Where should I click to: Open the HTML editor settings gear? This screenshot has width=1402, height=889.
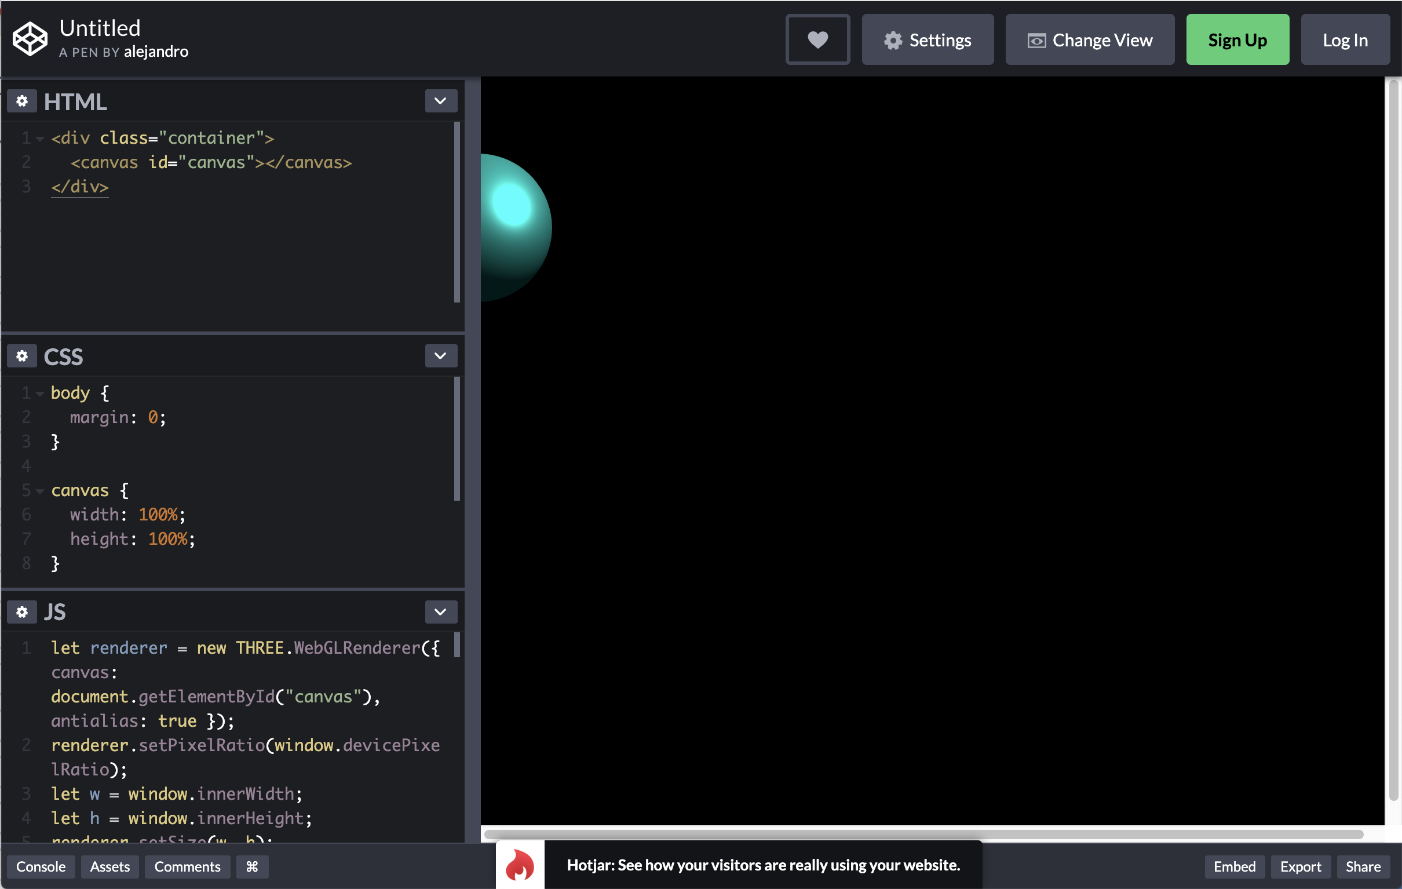pos(21,101)
